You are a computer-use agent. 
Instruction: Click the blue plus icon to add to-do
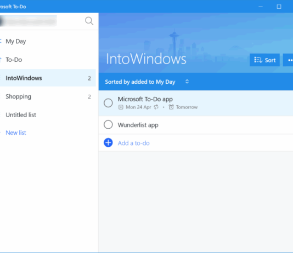(108, 143)
